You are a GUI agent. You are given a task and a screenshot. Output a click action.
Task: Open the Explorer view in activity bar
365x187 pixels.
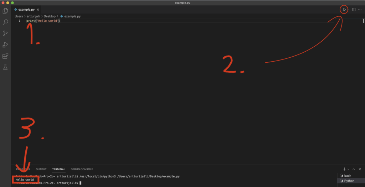click(5, 11)
